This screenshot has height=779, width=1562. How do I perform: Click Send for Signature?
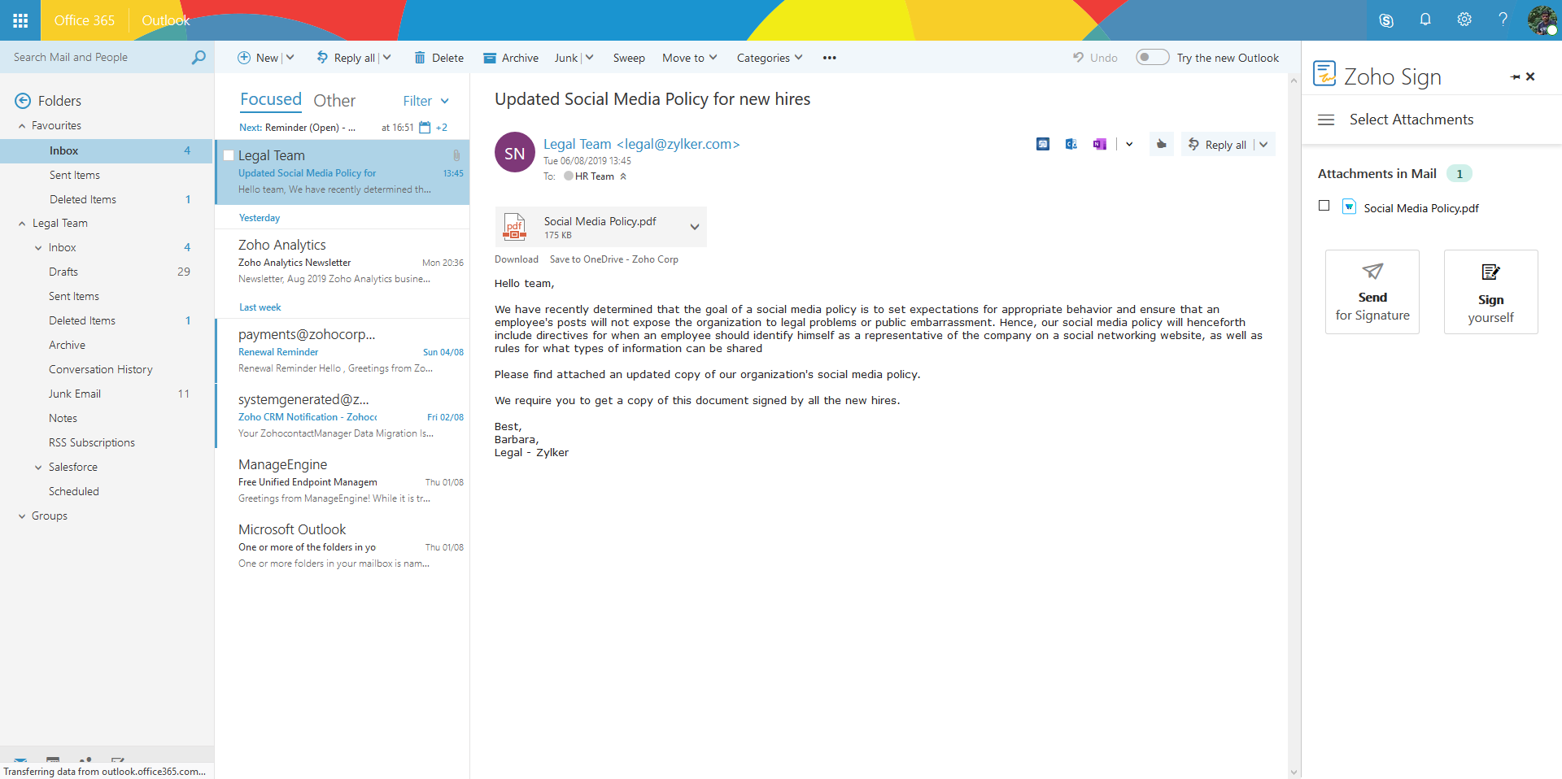(x=1372, y=292)
